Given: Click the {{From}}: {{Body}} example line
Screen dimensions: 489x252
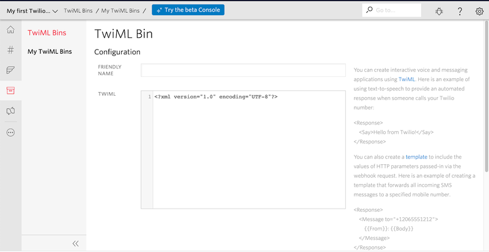Looking at the screenshot, I should pyautogui.click(x=389, y=228).
